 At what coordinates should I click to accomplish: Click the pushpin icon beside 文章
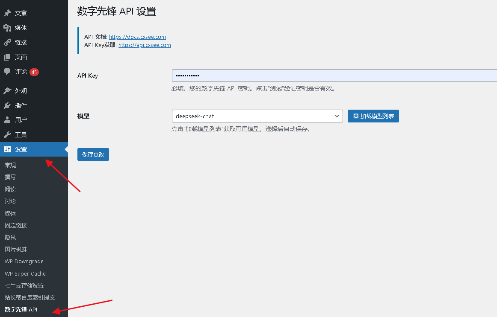(7, 13)
